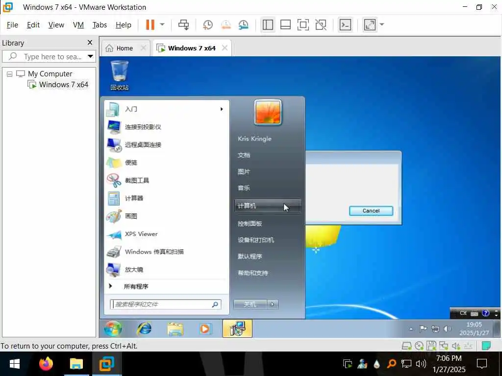This screenshot has width=502, height=376.
Task: Click the Start menu search box
Action: (x=165, y=305)
